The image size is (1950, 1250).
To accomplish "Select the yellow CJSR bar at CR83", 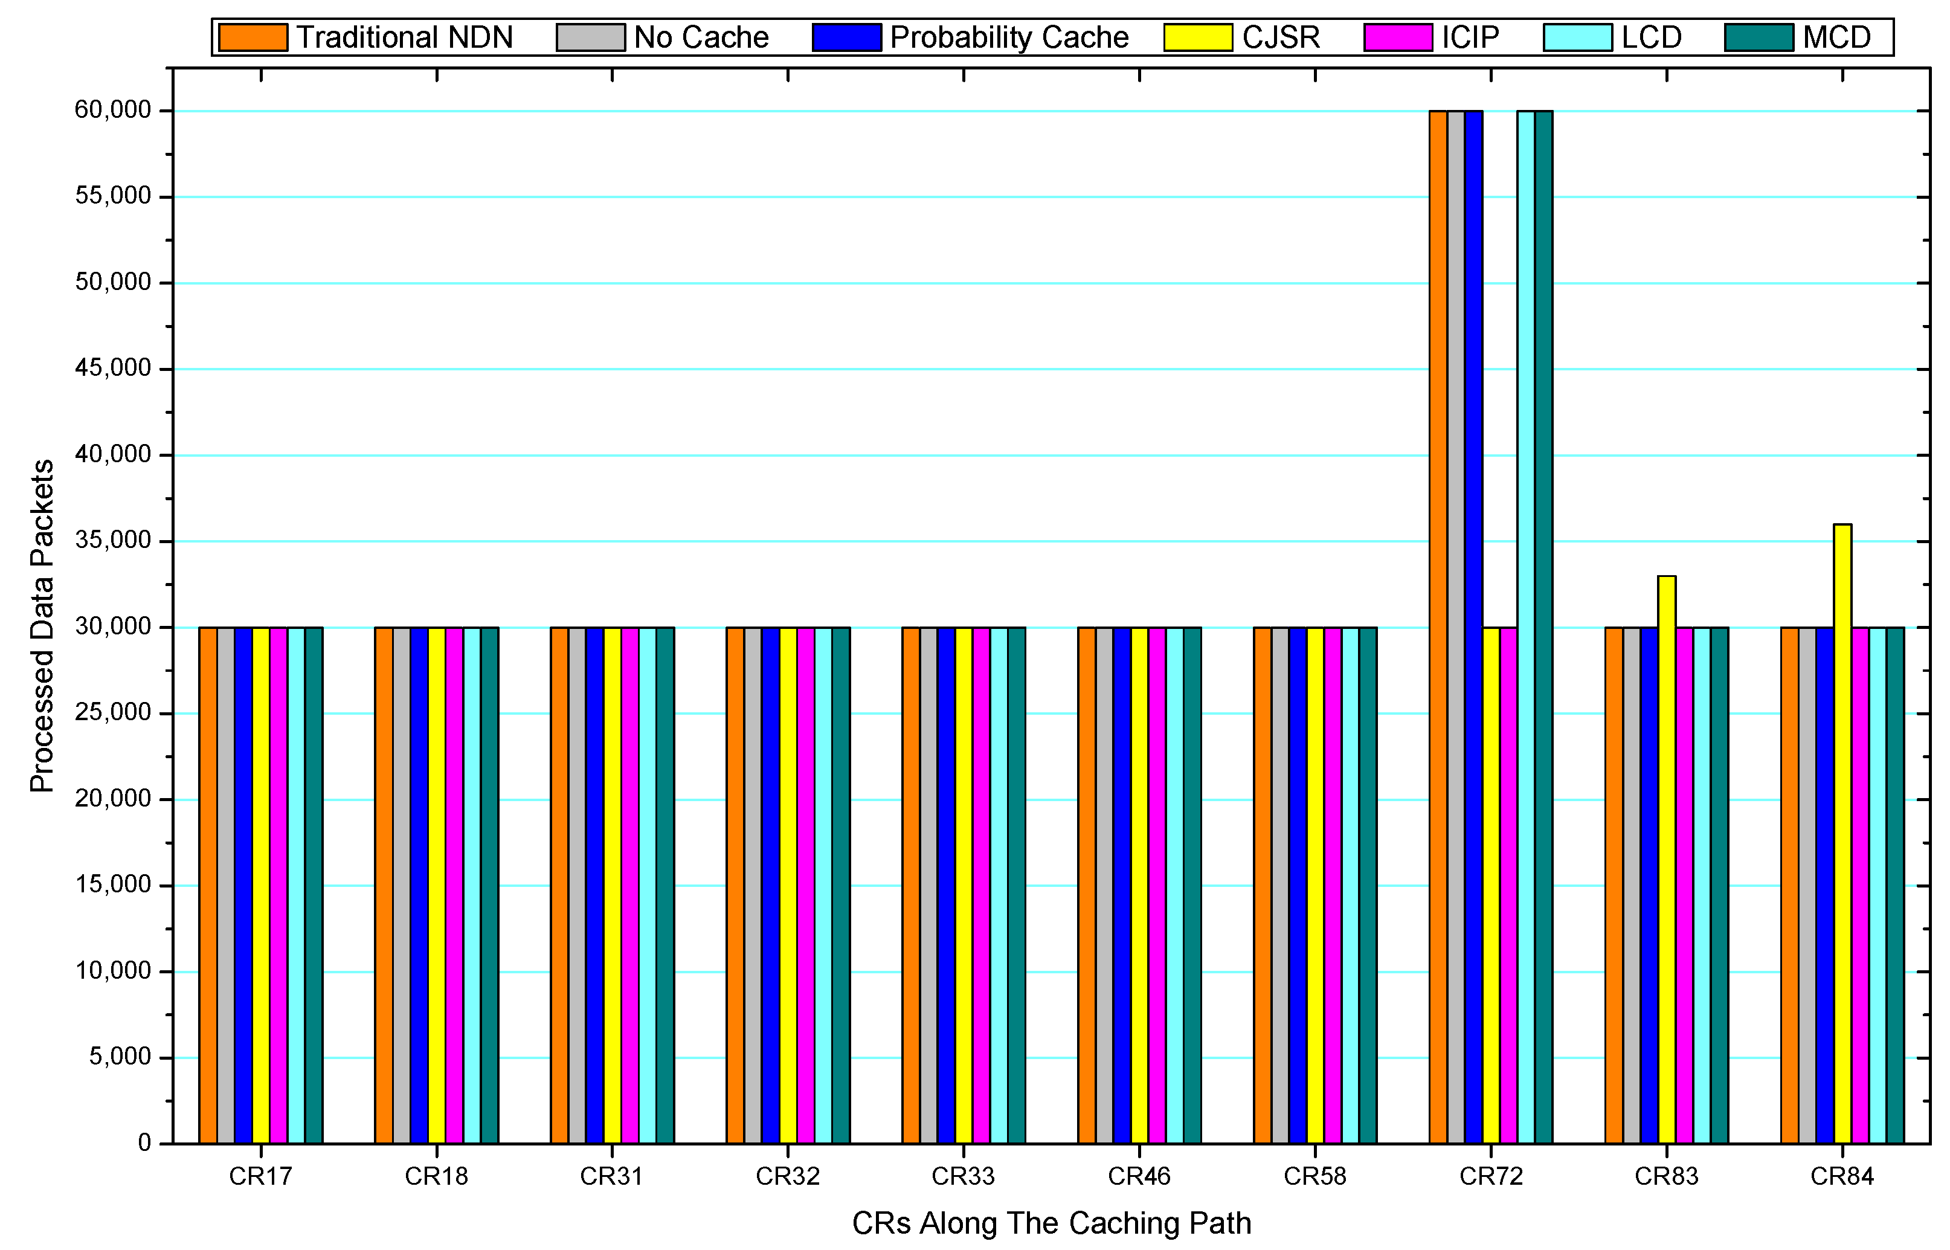I will coord(1666,860).
